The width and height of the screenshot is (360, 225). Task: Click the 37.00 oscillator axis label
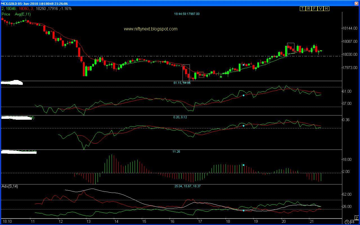348,103
